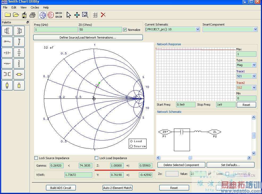
Task: Uncheck the Normalize checkbox
Action: [x=125, y=30]
